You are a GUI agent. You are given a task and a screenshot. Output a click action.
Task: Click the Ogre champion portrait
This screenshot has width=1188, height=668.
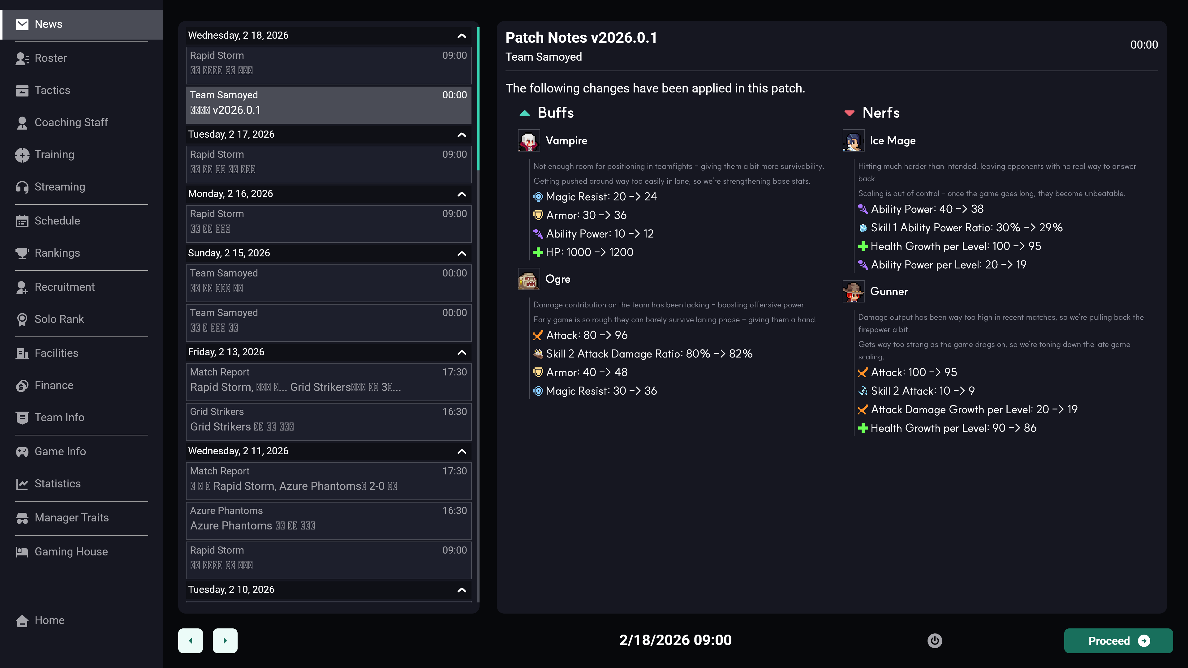528,279
